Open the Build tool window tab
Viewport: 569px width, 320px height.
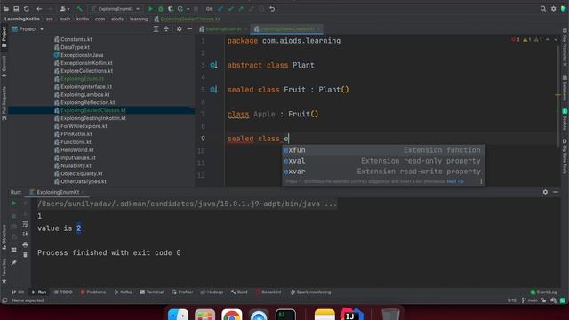click(x=239, y=292)
